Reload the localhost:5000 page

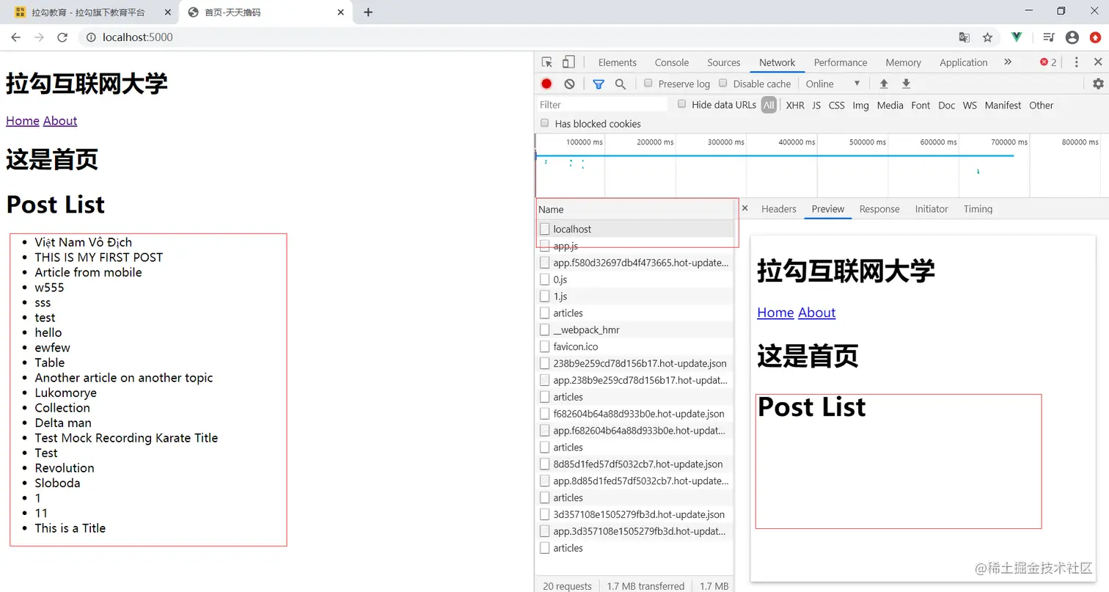[62, 37]
